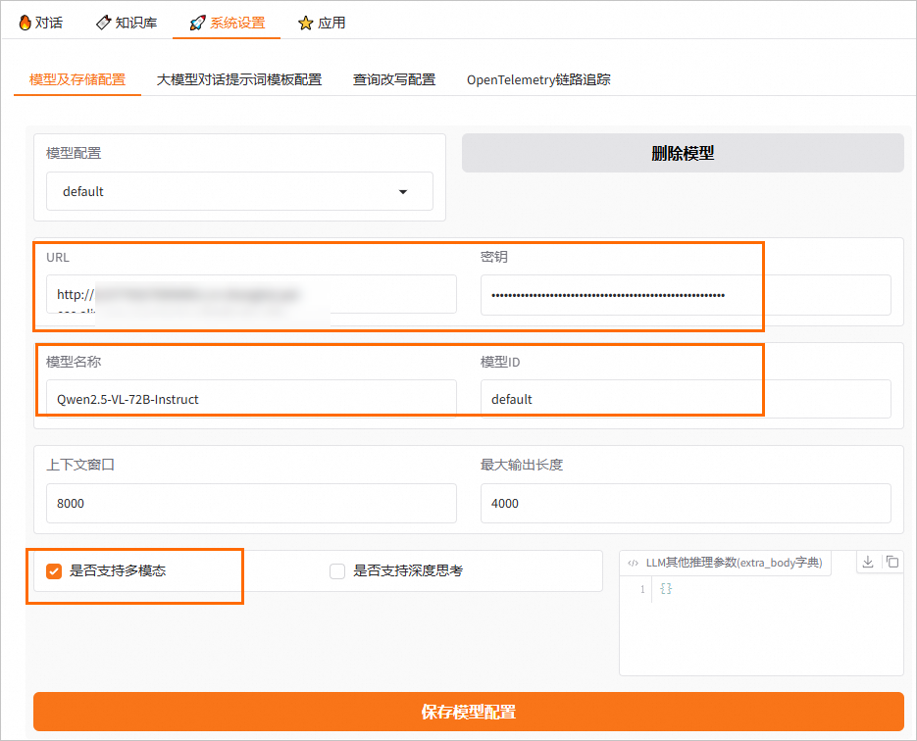Click the 是否支持深度思考 label text
The width and height of the screenshot is (917, 741).
tap(408, 571)
